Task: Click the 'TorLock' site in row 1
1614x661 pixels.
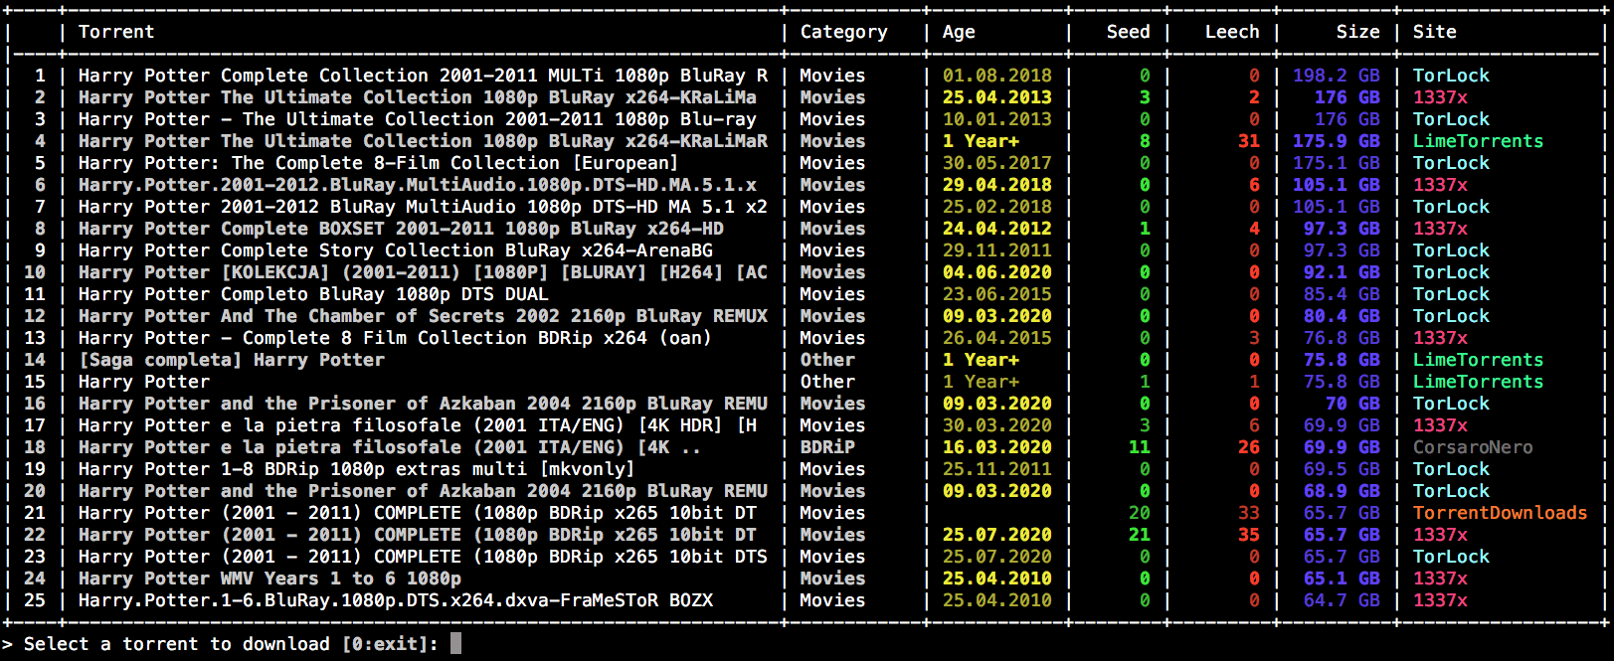Action: pyautogui.click(x=1451, y=76)
